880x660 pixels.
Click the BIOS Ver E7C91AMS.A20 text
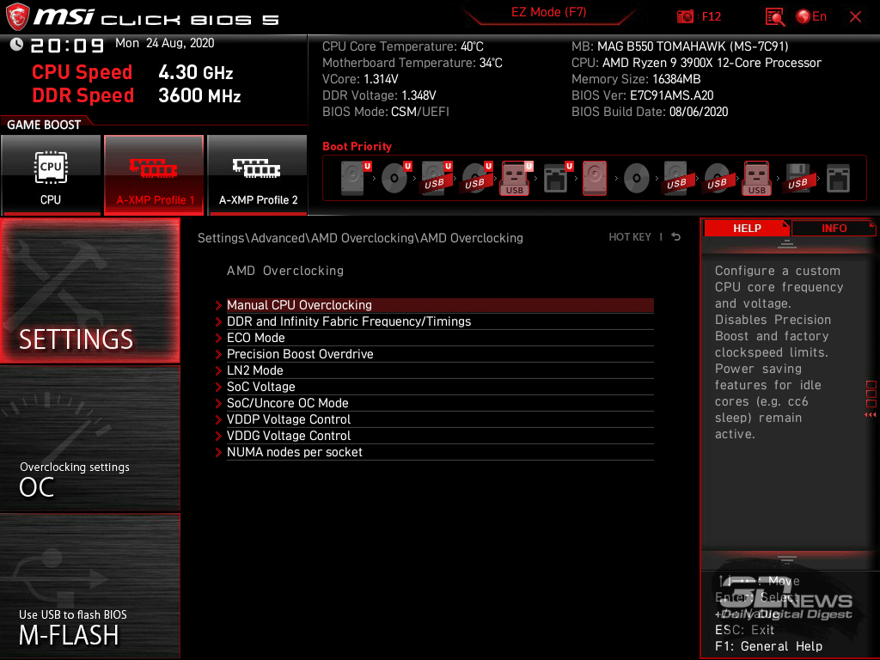642,95
